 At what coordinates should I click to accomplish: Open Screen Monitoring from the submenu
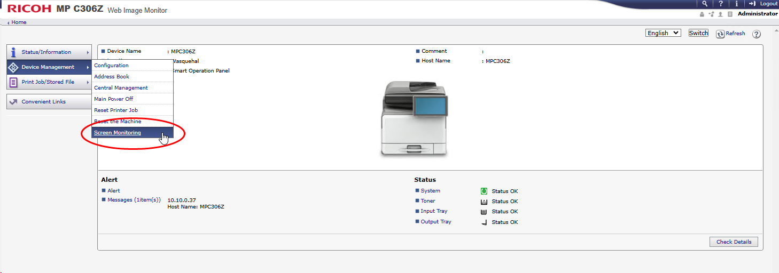point(133,133)
